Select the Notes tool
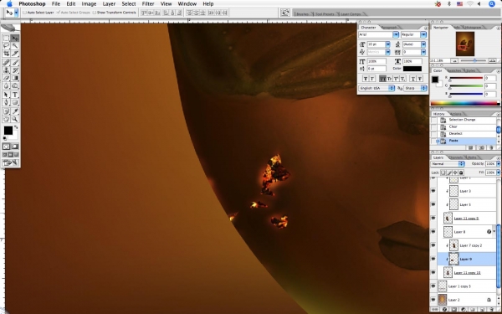Screen dimensions: 502x314 tap(6, 111)
